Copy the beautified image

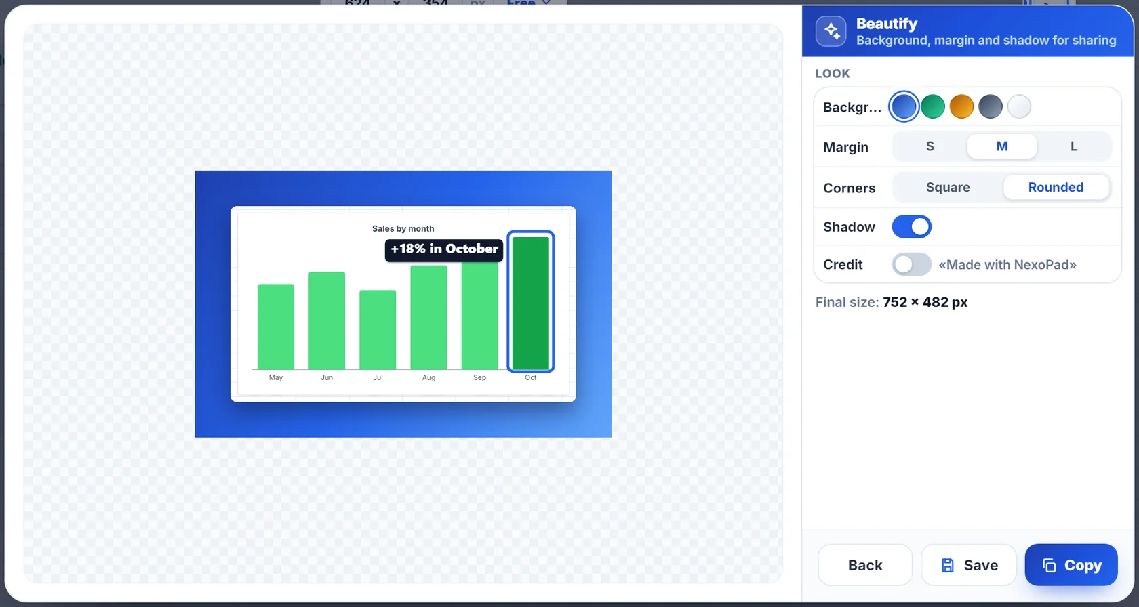pos(1071,565)
